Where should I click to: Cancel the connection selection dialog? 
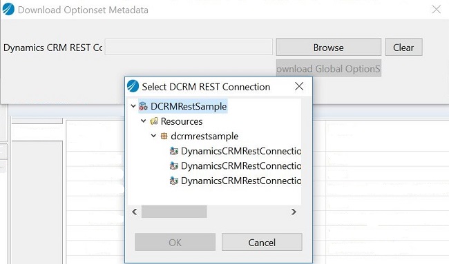(262, 242)
